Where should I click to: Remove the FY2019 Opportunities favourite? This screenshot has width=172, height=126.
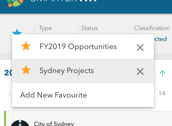pyautogui.click(x=140, y=47)
